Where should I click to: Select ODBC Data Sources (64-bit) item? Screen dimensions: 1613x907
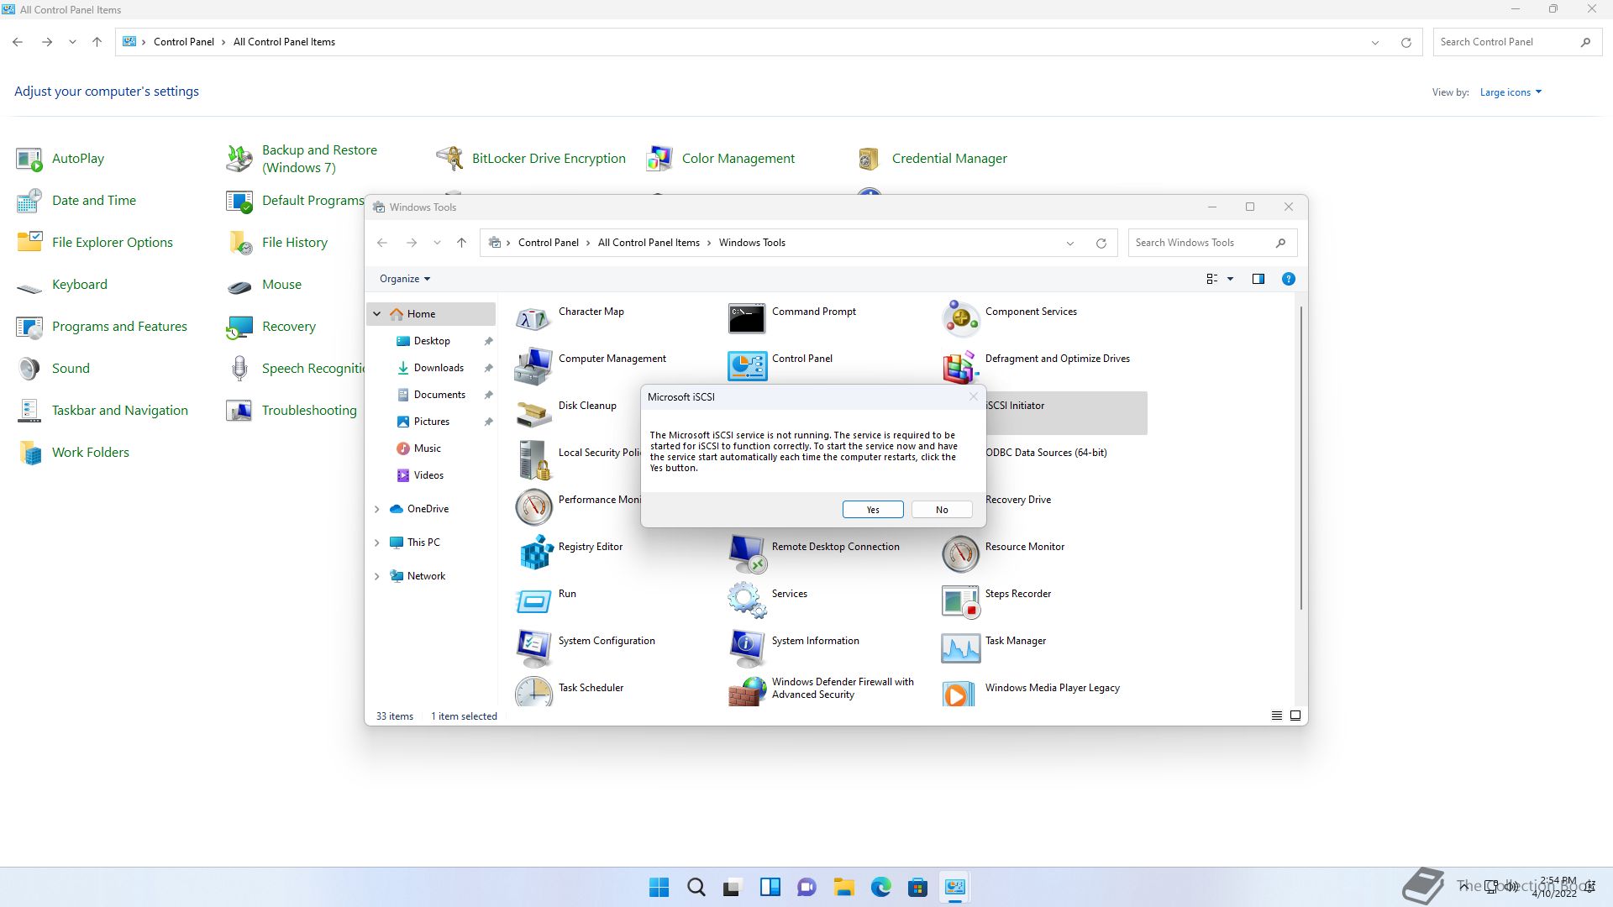coord(1046,453)
